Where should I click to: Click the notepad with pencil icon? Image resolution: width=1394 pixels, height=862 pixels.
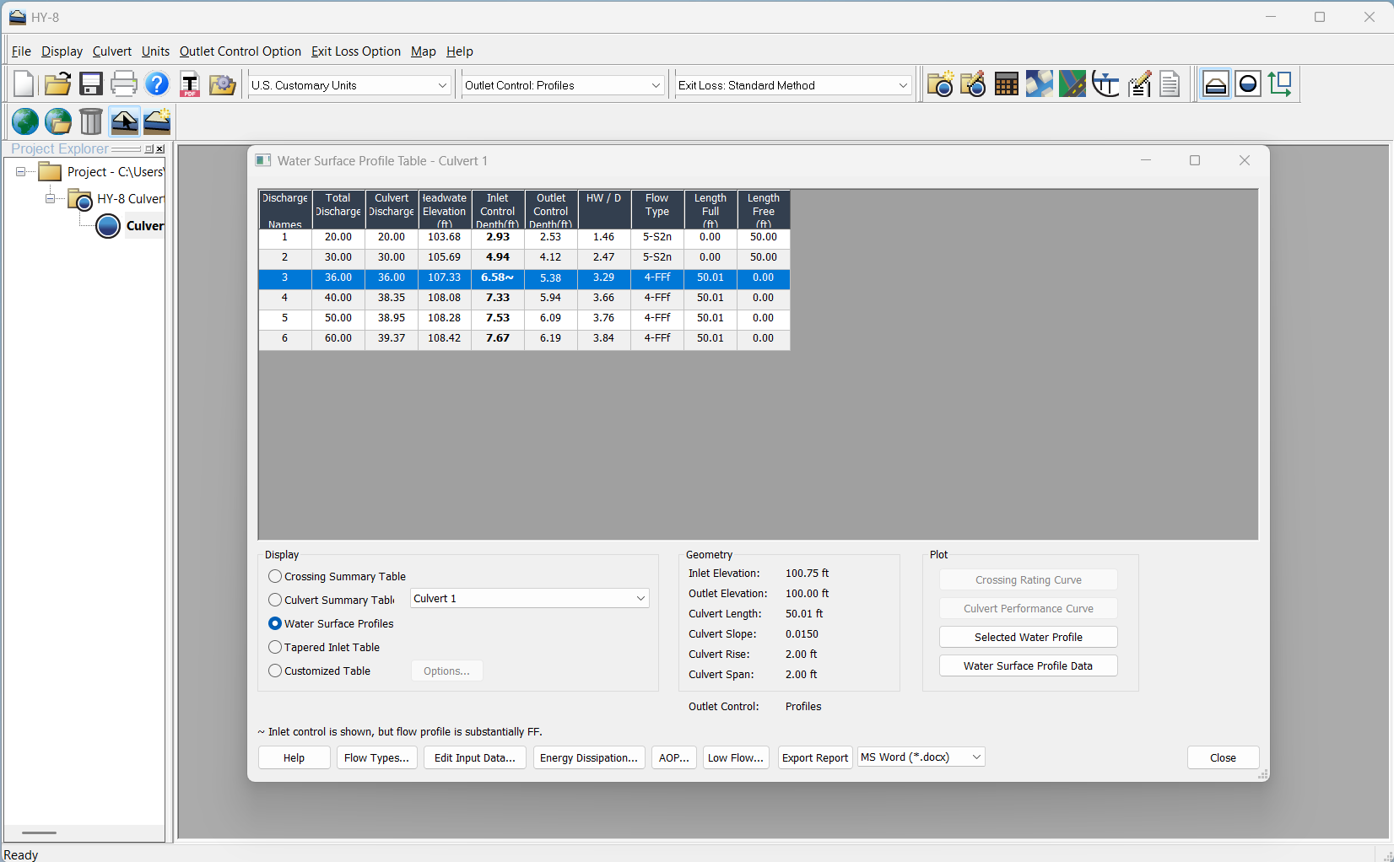point(1138,84)
